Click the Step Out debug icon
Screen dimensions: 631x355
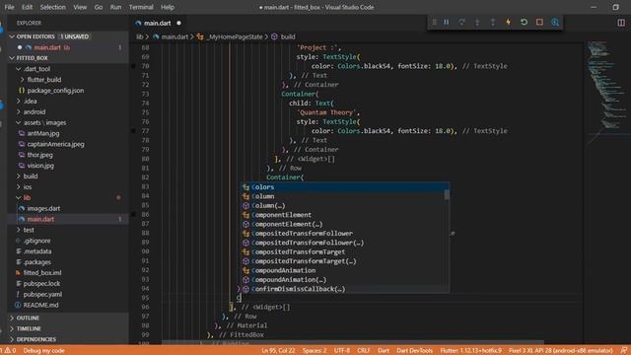[x=493, y=22]
